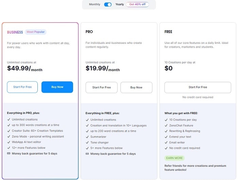The image size is (238, 181).
Task: Click Start For Free under Free plan
Action: click(198, 87)
